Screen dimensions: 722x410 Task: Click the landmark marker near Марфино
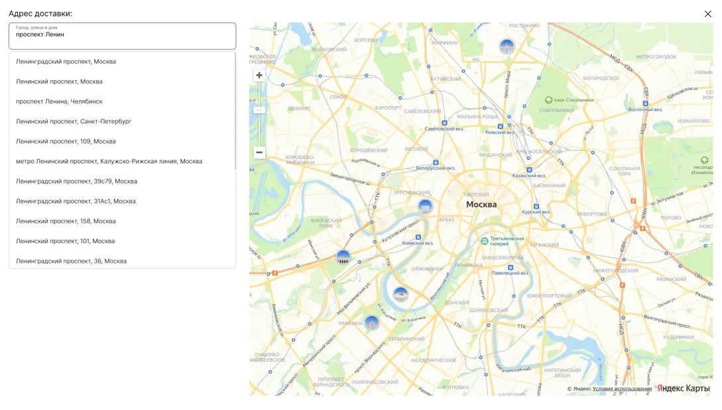click(507, 46)
